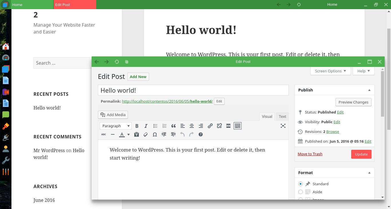This screenshot has height=209, width=391.
Task: Open June 2016 archive in Home window
Action: pos(44,200)
